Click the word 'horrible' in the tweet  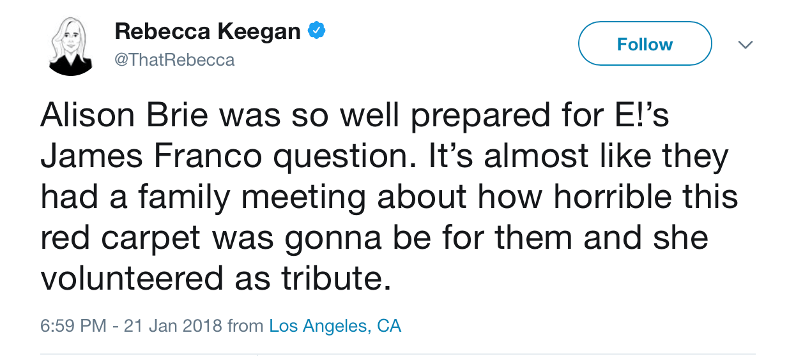coord(615,198)
